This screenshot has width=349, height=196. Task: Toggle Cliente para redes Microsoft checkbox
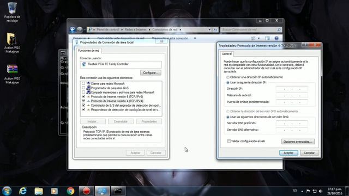click(83, 83)
